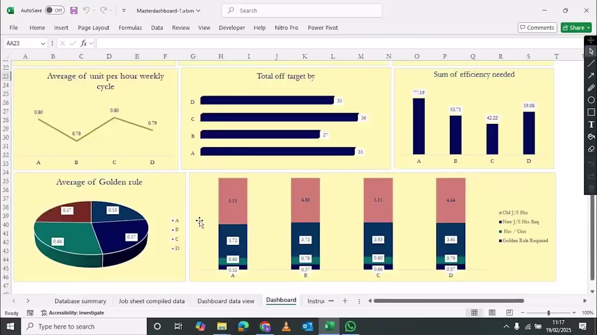Open the Name Box dropdown
Viewport: 597px width, 335px height.
[x=42, y=43]
